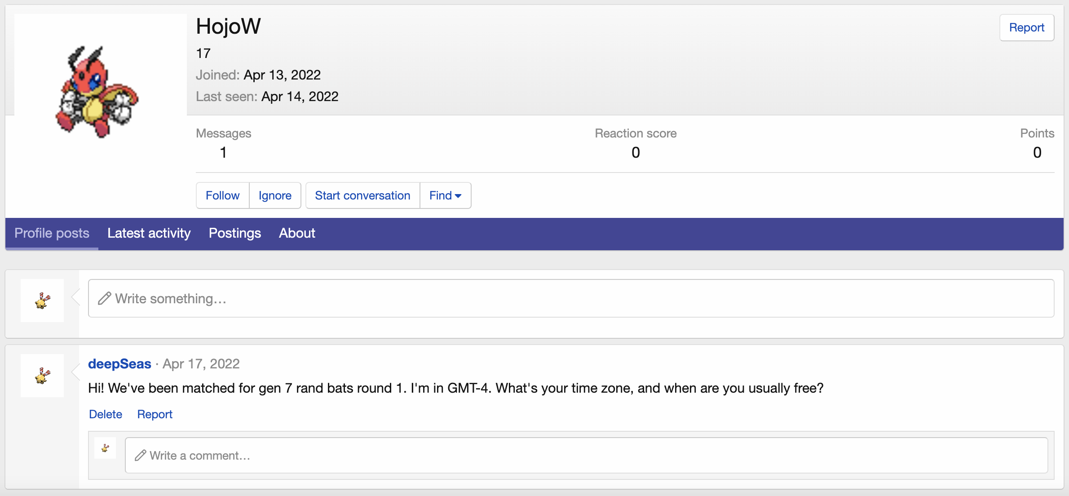Start conversation with HojoW

(362, 195)
